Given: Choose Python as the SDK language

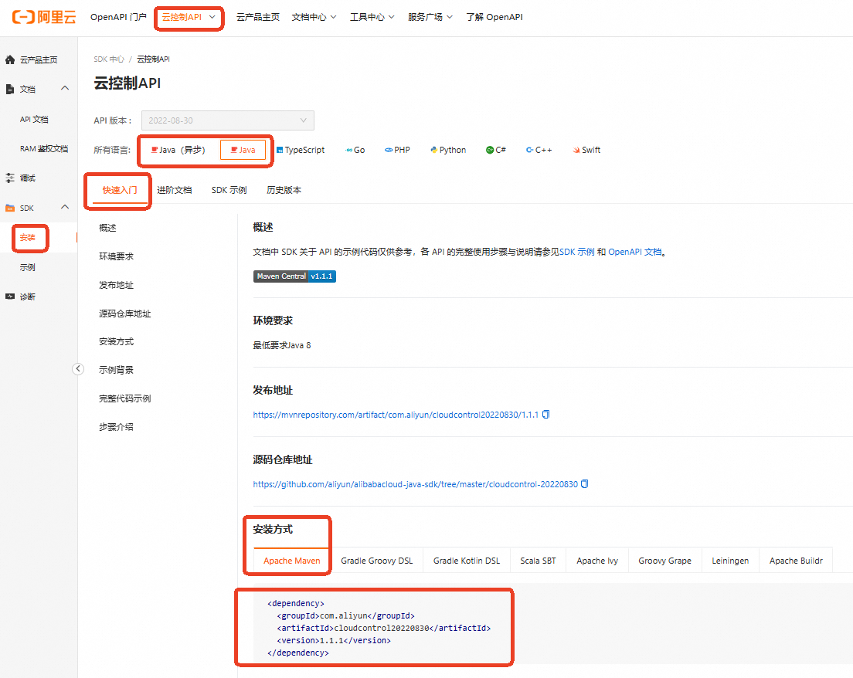Looking at the screenshot, I should click(448, 150).
